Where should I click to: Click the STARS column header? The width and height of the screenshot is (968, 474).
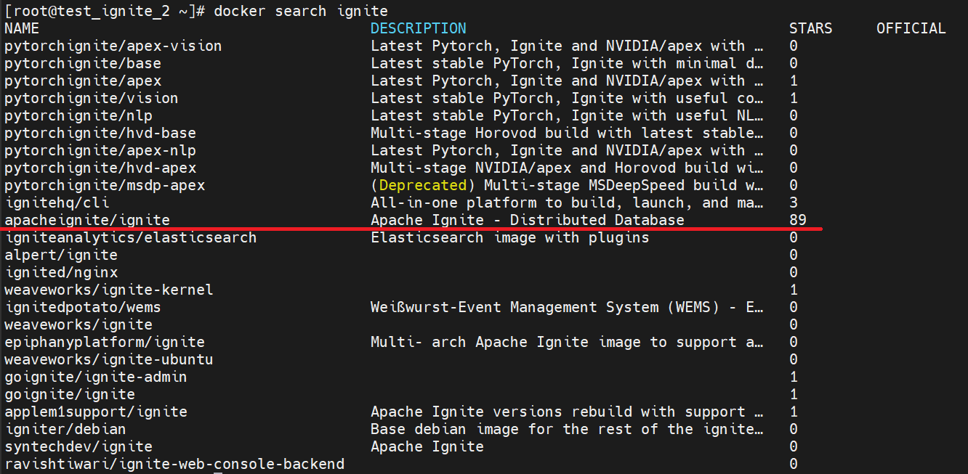pos(811,28)
